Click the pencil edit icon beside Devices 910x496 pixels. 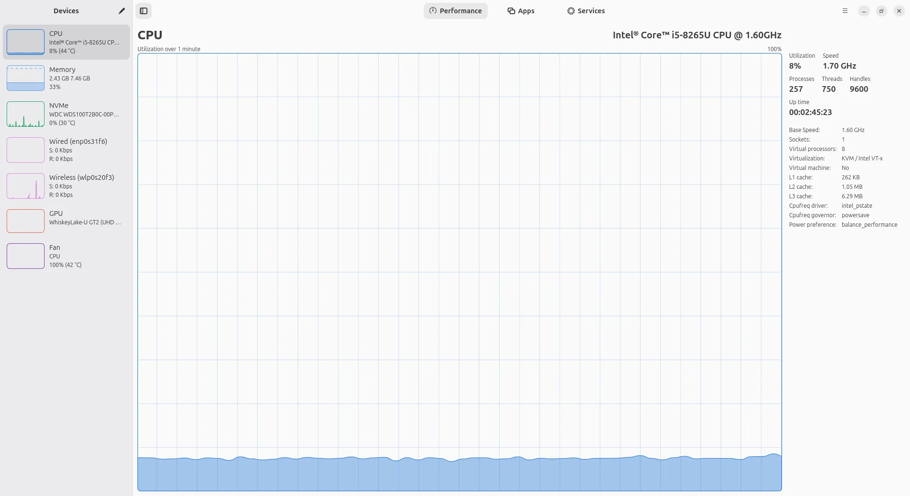point(122,11)
